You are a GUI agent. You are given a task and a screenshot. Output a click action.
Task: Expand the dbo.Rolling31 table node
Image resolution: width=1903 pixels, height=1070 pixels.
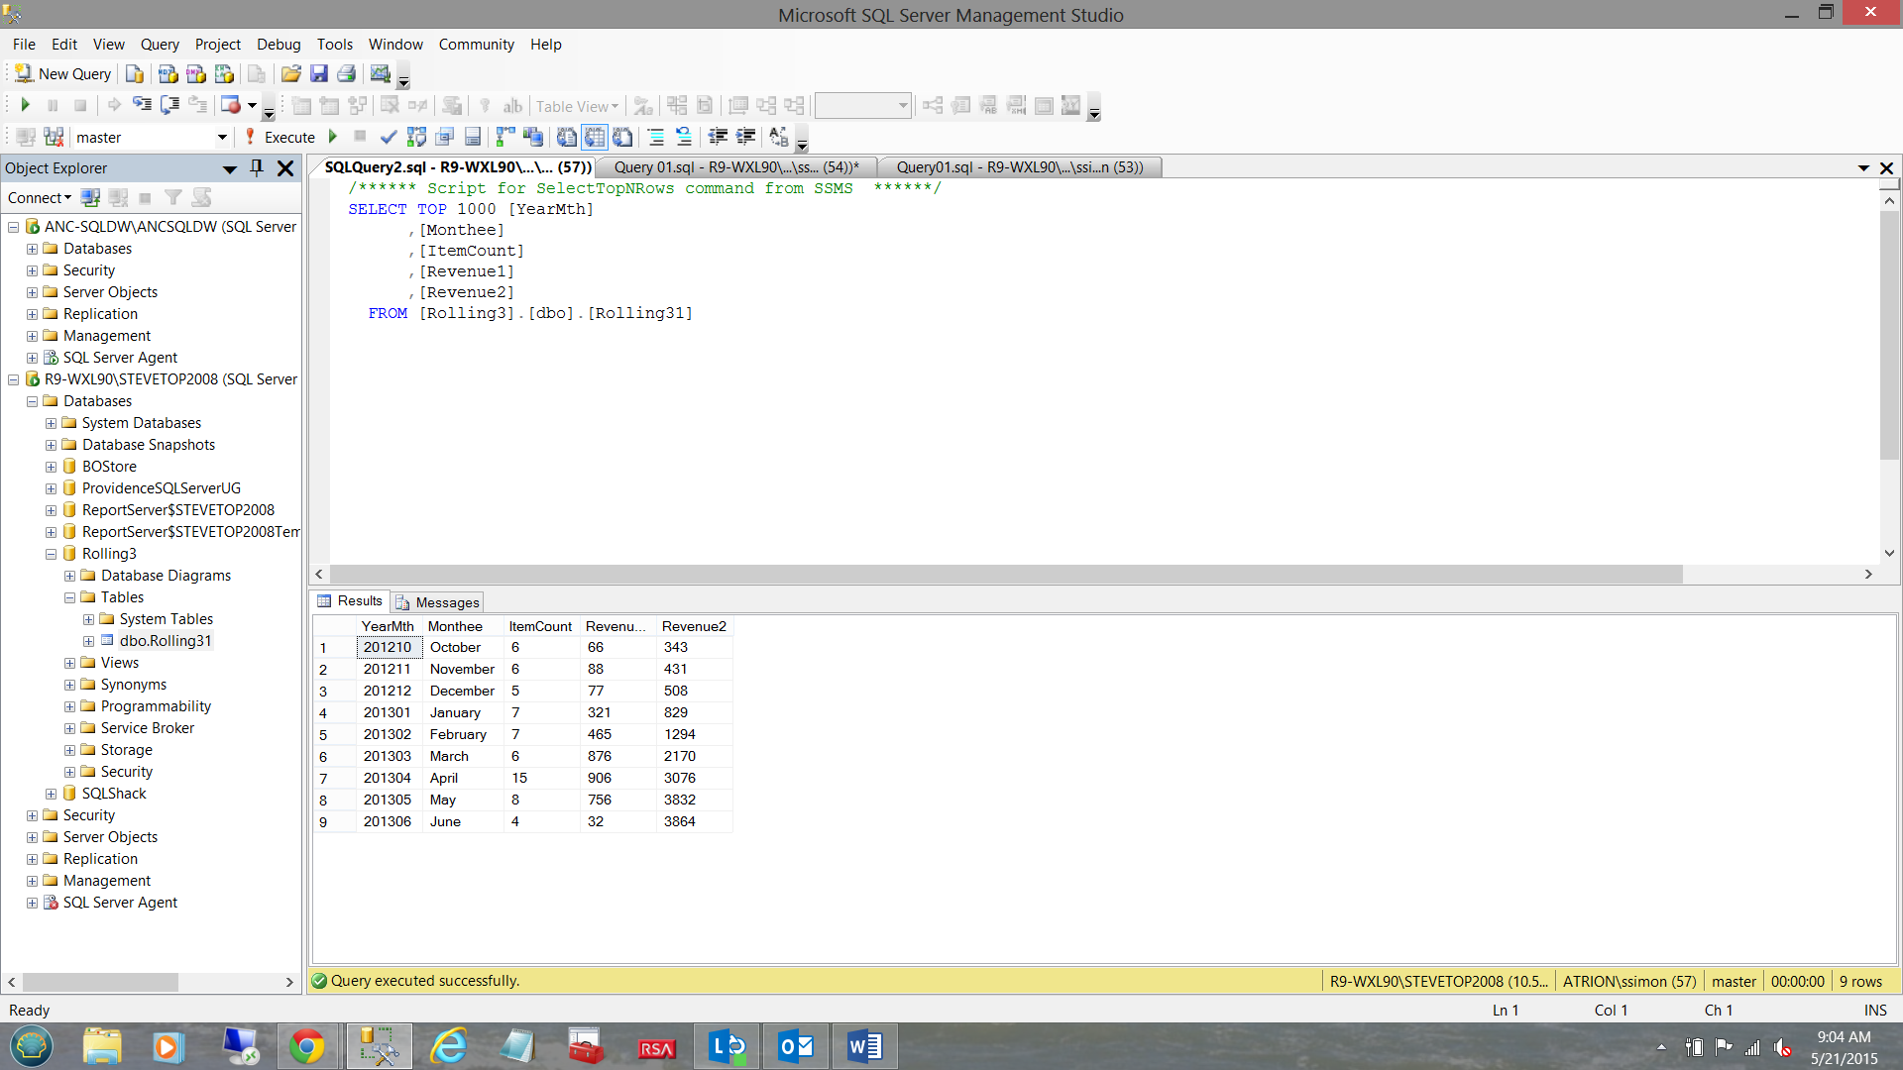click(88, 642)
